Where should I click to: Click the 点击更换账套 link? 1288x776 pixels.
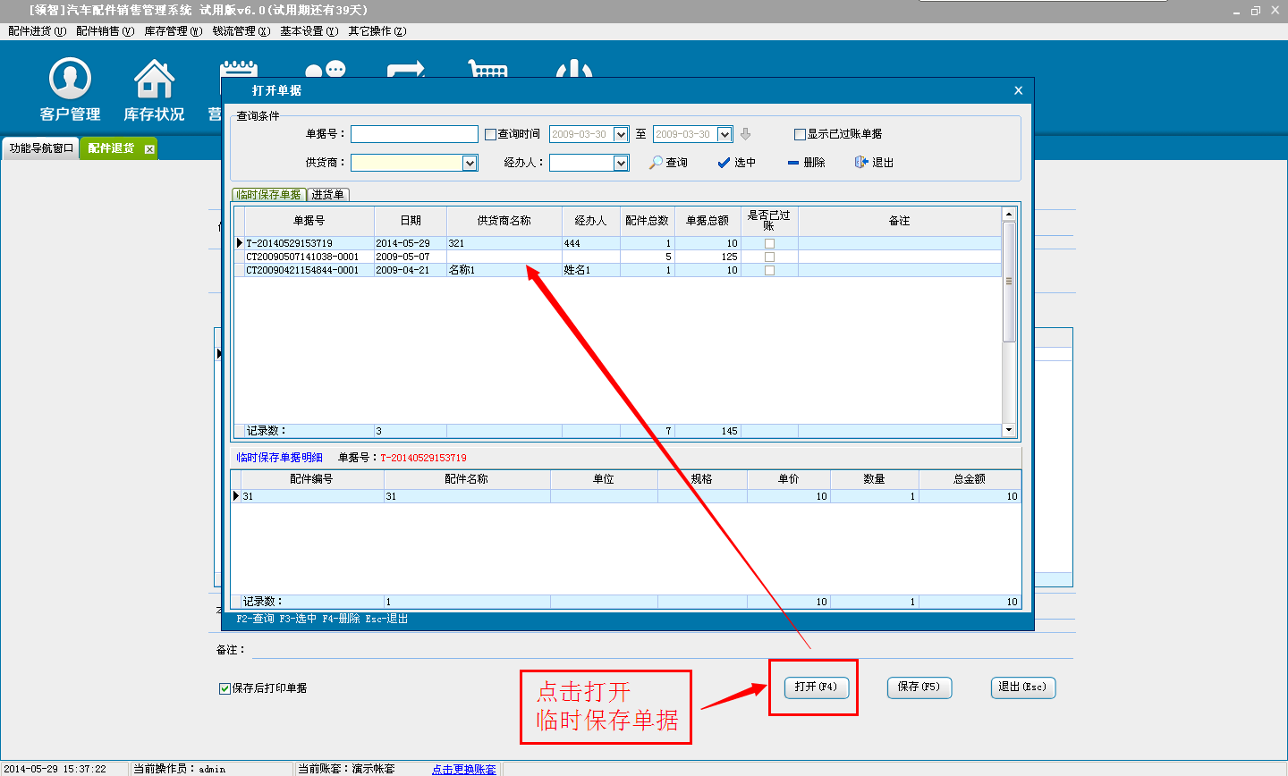(x=463, y=769)
